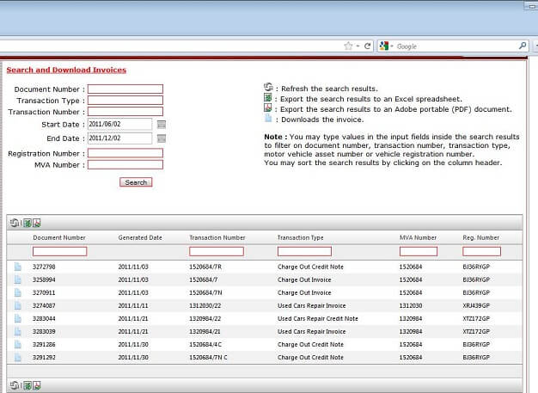Click the End Date field showing 2011/12/02
Screen dimensions: 538x393
pos(119,138)
